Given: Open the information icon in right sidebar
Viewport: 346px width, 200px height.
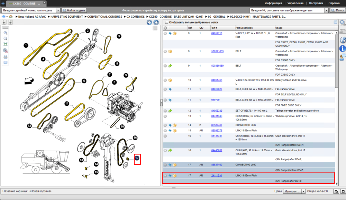Looking at the screenshot, I should tap(343, 49).
